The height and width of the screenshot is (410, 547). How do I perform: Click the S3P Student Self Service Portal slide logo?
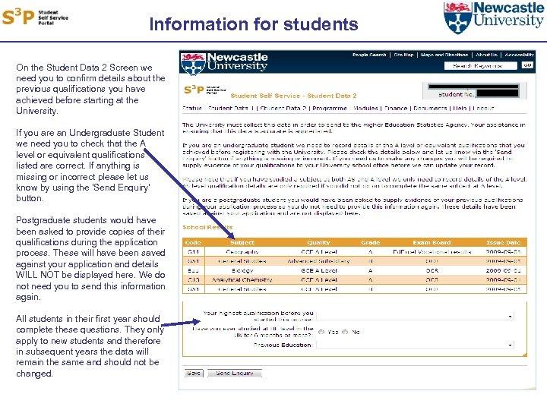click(x=35, y=17)
